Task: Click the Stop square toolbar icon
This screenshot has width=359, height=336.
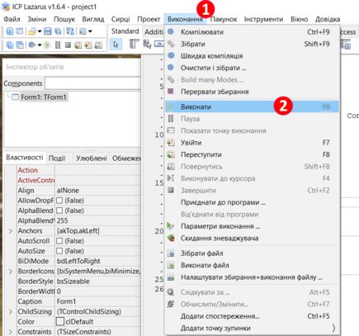Action: coord(68,45)
